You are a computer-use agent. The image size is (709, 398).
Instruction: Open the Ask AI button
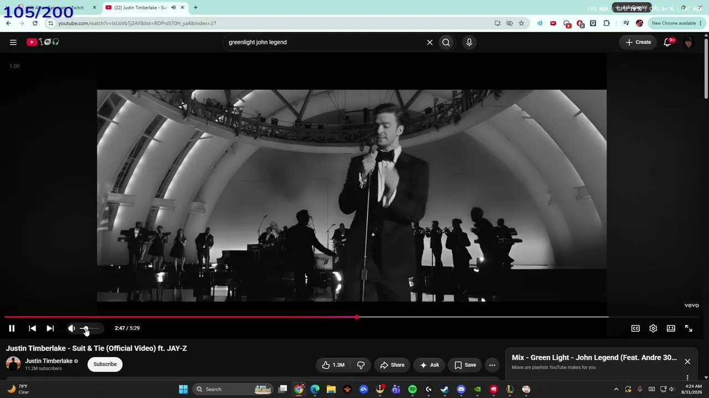(x=429, y=365)
